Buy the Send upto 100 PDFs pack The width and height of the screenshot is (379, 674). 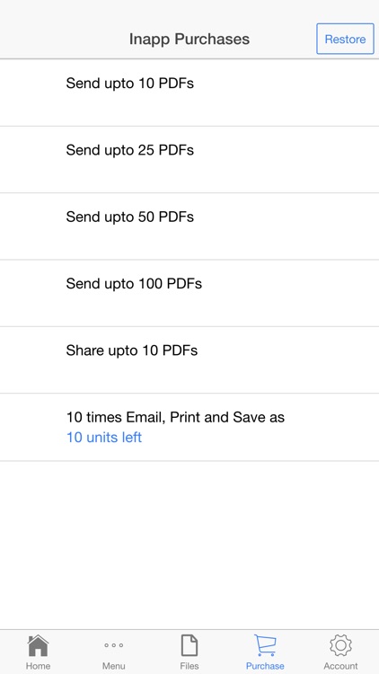[x=189, y=293]
